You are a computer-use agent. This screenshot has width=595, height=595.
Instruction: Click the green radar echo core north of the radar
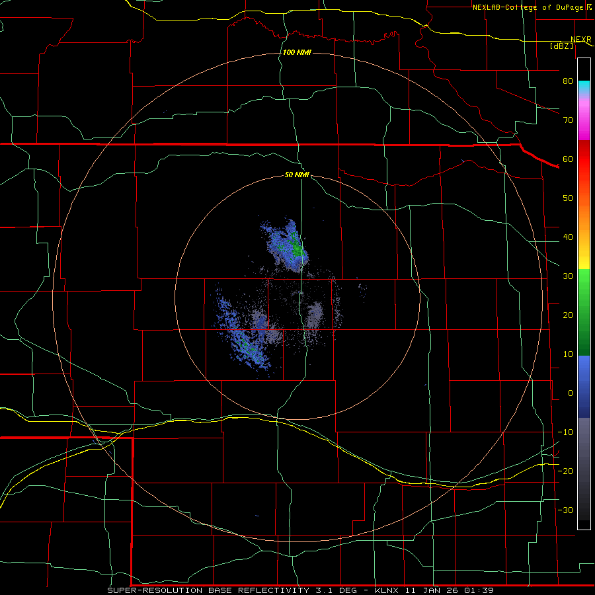(x=296, y=247)
